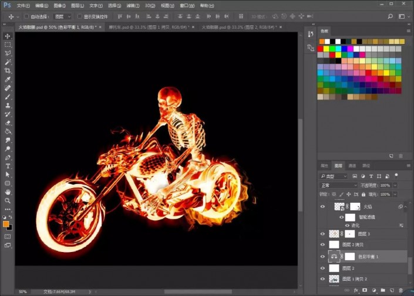The image size is (414, 296).
Task: Switch to the 路径 paths tab
Action: 366,165
